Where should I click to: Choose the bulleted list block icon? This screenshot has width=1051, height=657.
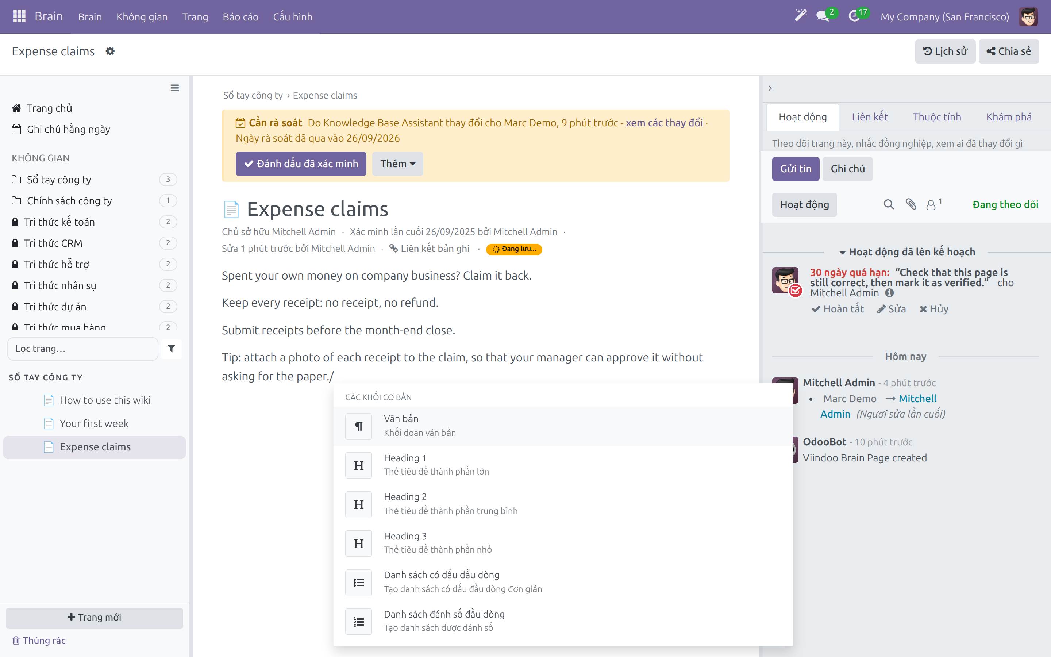click(x=359, y=583)
